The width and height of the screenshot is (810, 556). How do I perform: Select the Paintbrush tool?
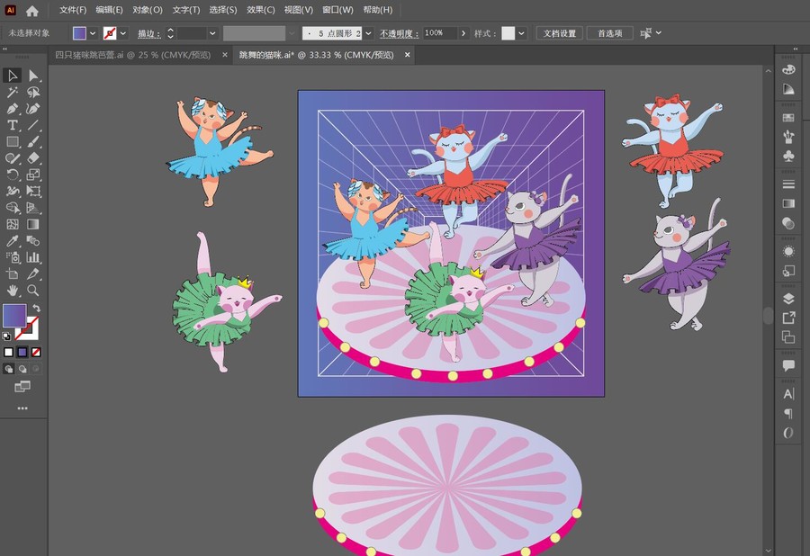(x=33, y=142)
